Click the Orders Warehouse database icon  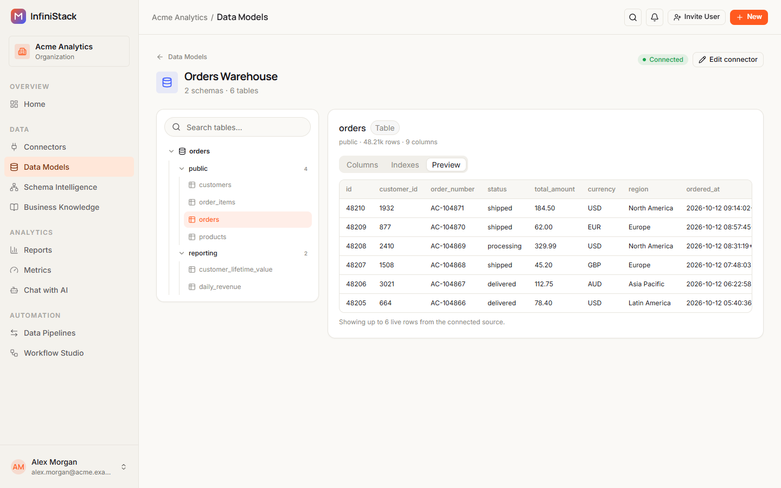tap(167, 82)
